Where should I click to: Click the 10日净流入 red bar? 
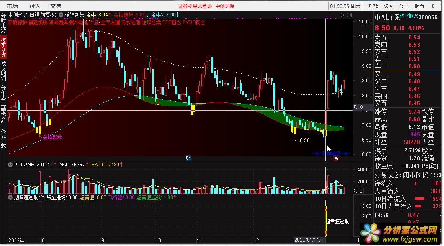pos(420,199)
